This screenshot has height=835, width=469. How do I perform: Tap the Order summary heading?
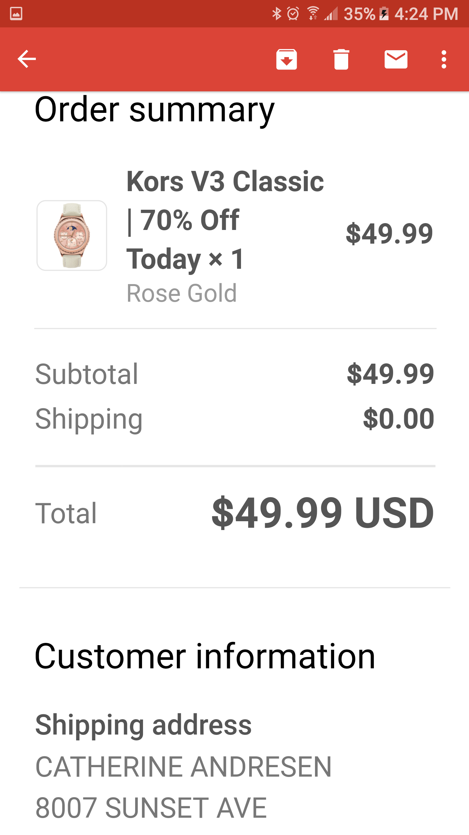tap(154, 110)
